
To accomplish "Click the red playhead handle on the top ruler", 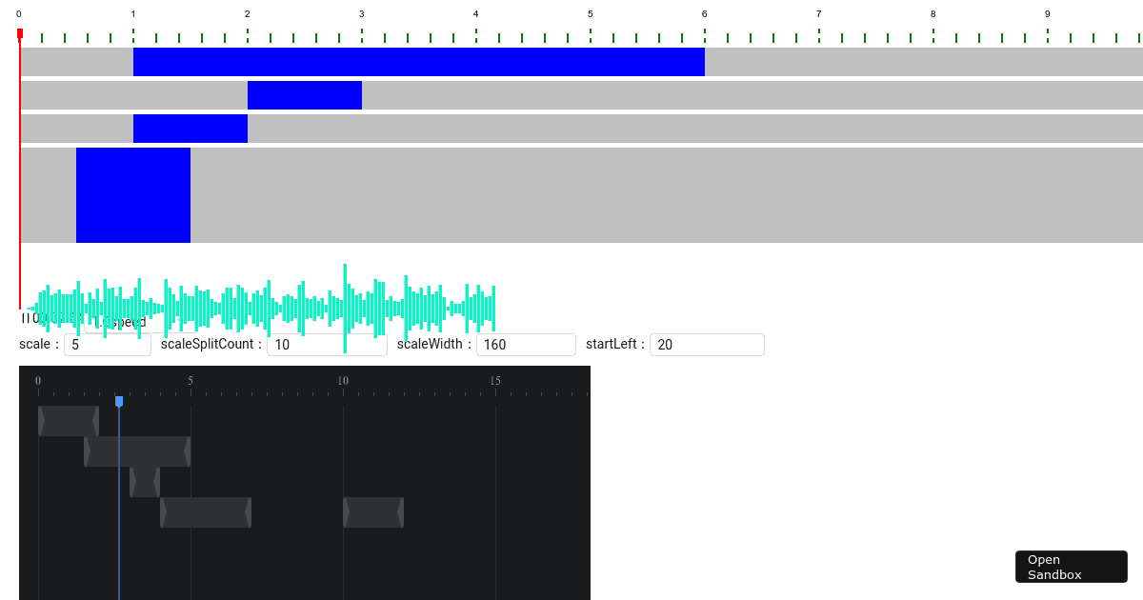I will (x=19, y=32).
